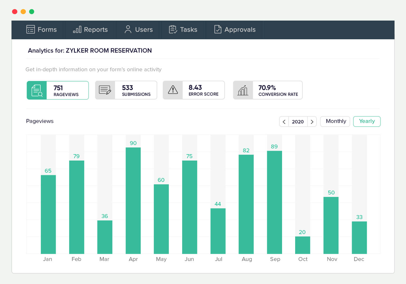Click the Users person icon
Viewport: 406px width, 284px height.
(x=128, y=29)
